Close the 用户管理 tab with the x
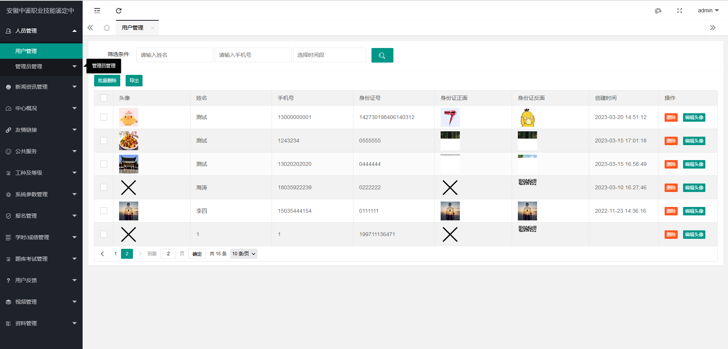The image size is (728, 349). 153,28
